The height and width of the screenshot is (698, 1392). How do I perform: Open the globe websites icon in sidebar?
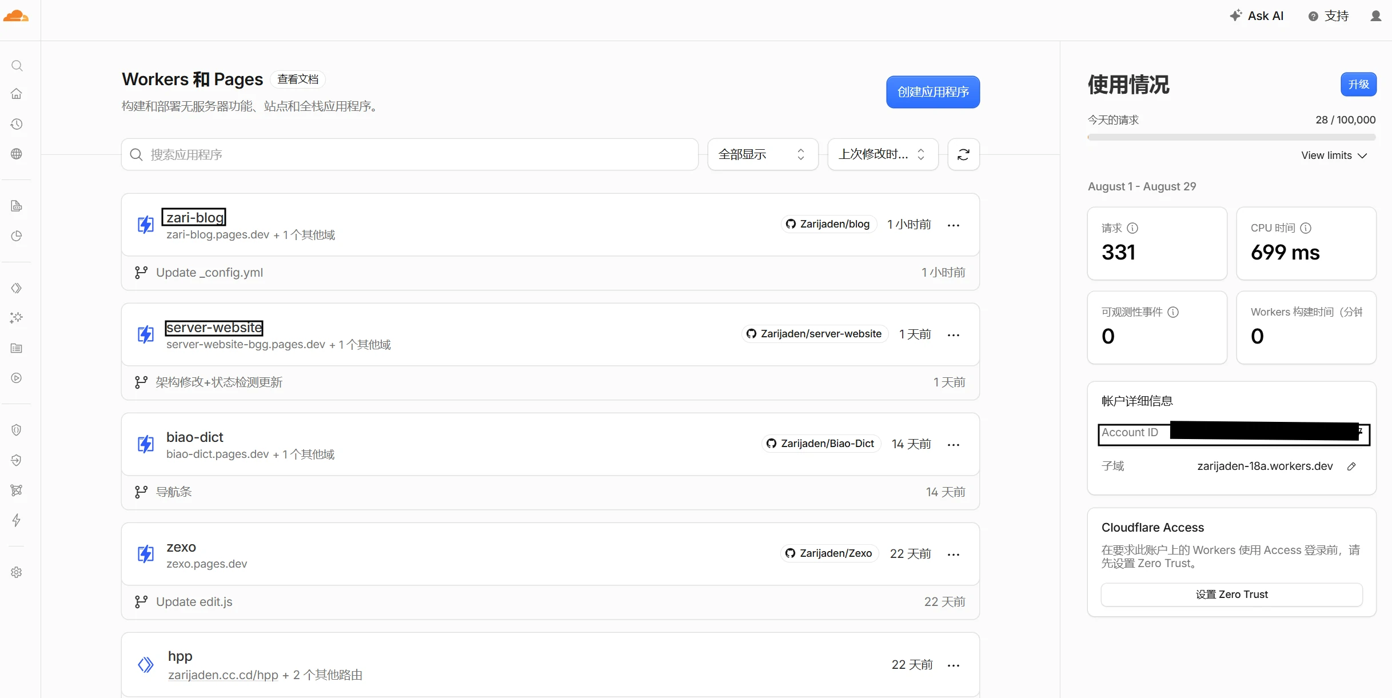coord(17,154)
